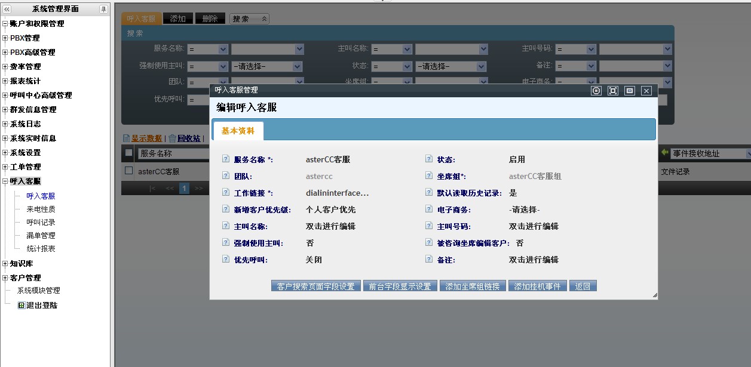Select the 基本资料 tab

[x=238, y=131]
